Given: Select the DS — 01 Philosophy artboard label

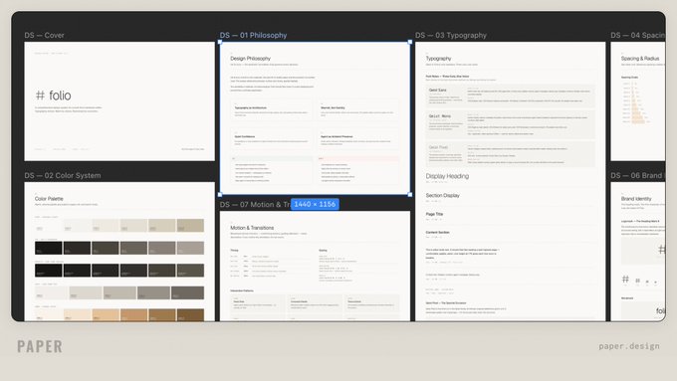Looking at the screenshot, I should pyautogui.click(x=253, y=35).
